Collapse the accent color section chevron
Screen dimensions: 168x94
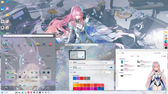[x=112, y=72]
